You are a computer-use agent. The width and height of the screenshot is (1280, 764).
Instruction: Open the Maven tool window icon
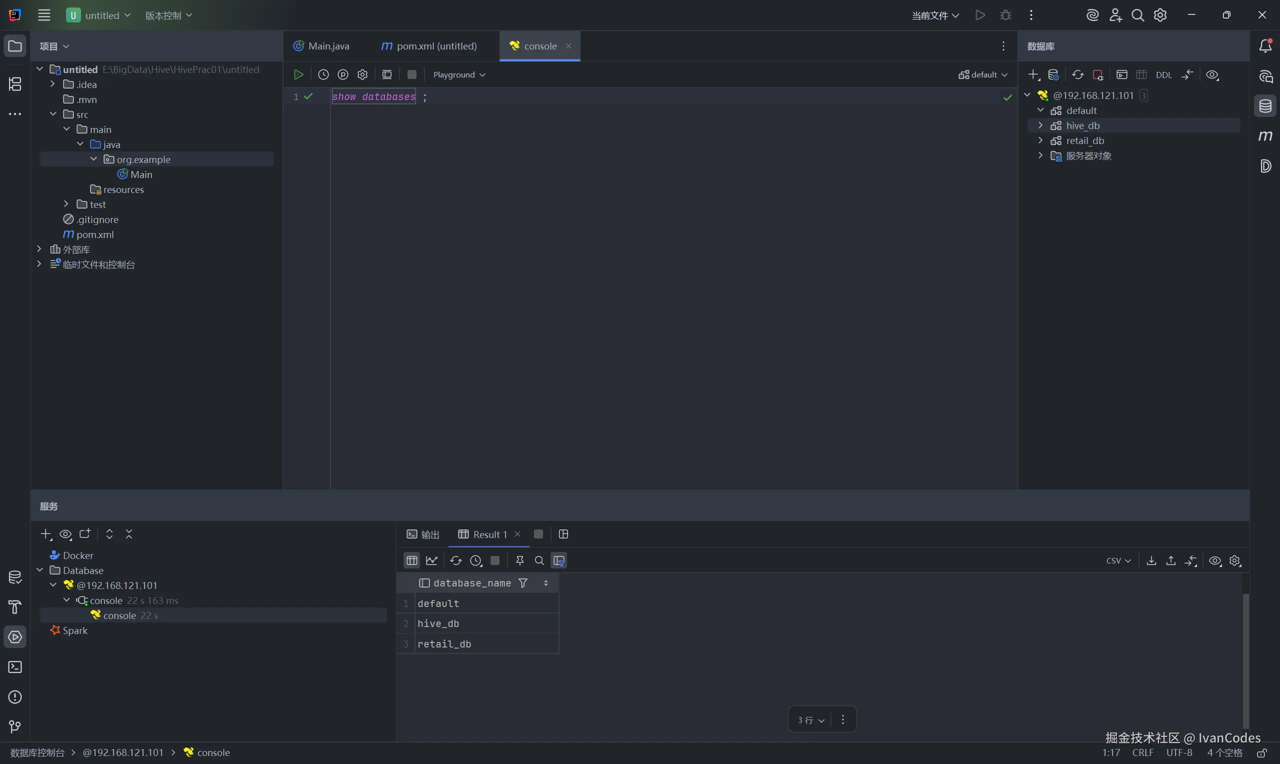1265,136
